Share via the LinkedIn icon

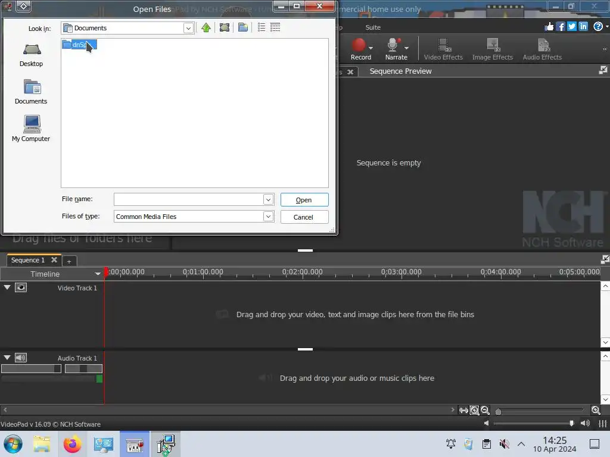tap(583, 26)
